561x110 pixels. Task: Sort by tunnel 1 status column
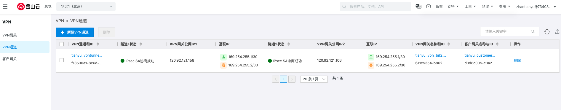[141, 44]
